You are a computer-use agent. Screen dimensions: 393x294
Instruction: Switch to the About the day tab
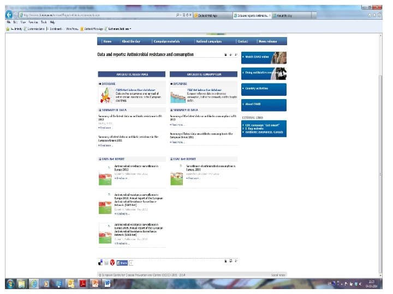[x=292, y=15]
